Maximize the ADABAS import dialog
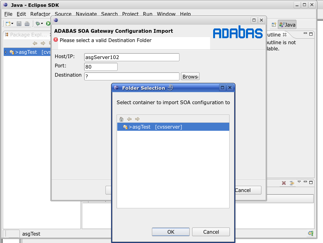 pyautogui.click(x=254, y=20)
